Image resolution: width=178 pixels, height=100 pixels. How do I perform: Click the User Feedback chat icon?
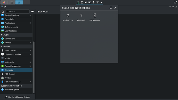(3, 31)
